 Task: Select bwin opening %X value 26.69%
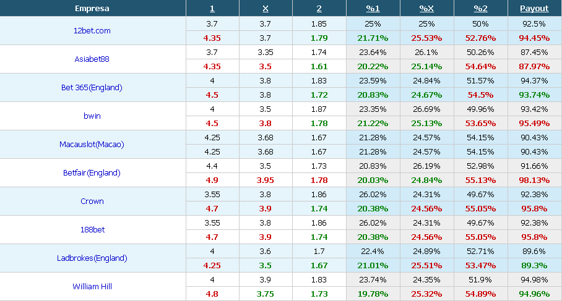[x=426, y=109]
